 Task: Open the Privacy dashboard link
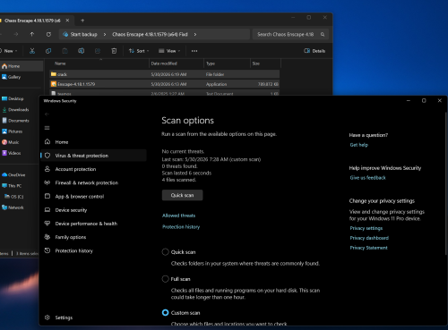pyautogui.click(x=369, y=238)
